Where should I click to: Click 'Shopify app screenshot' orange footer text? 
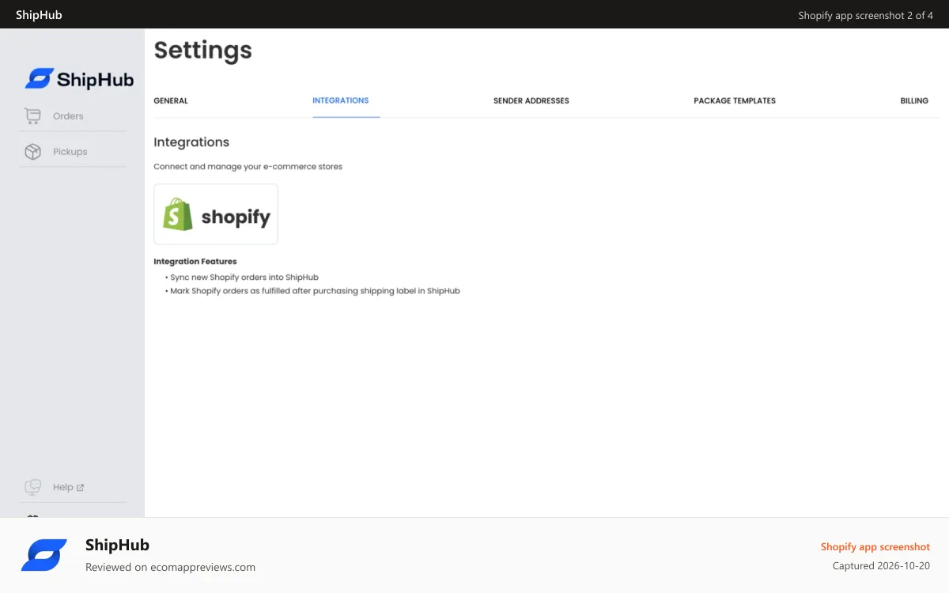click(x=875, y=547)
